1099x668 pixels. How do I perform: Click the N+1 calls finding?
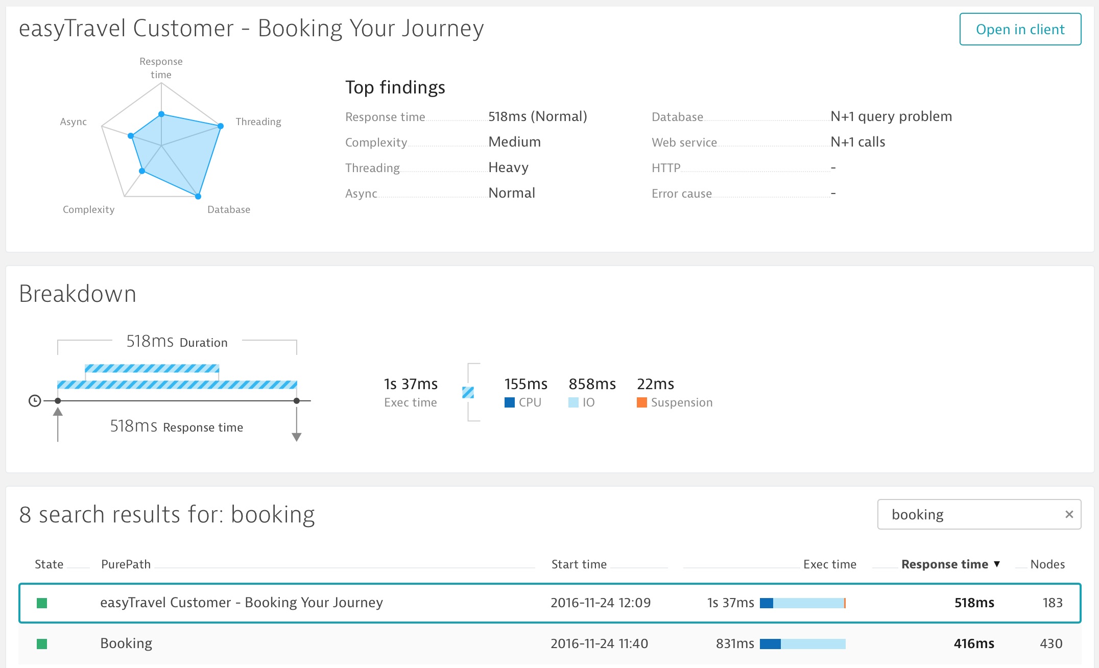point(858,142)
